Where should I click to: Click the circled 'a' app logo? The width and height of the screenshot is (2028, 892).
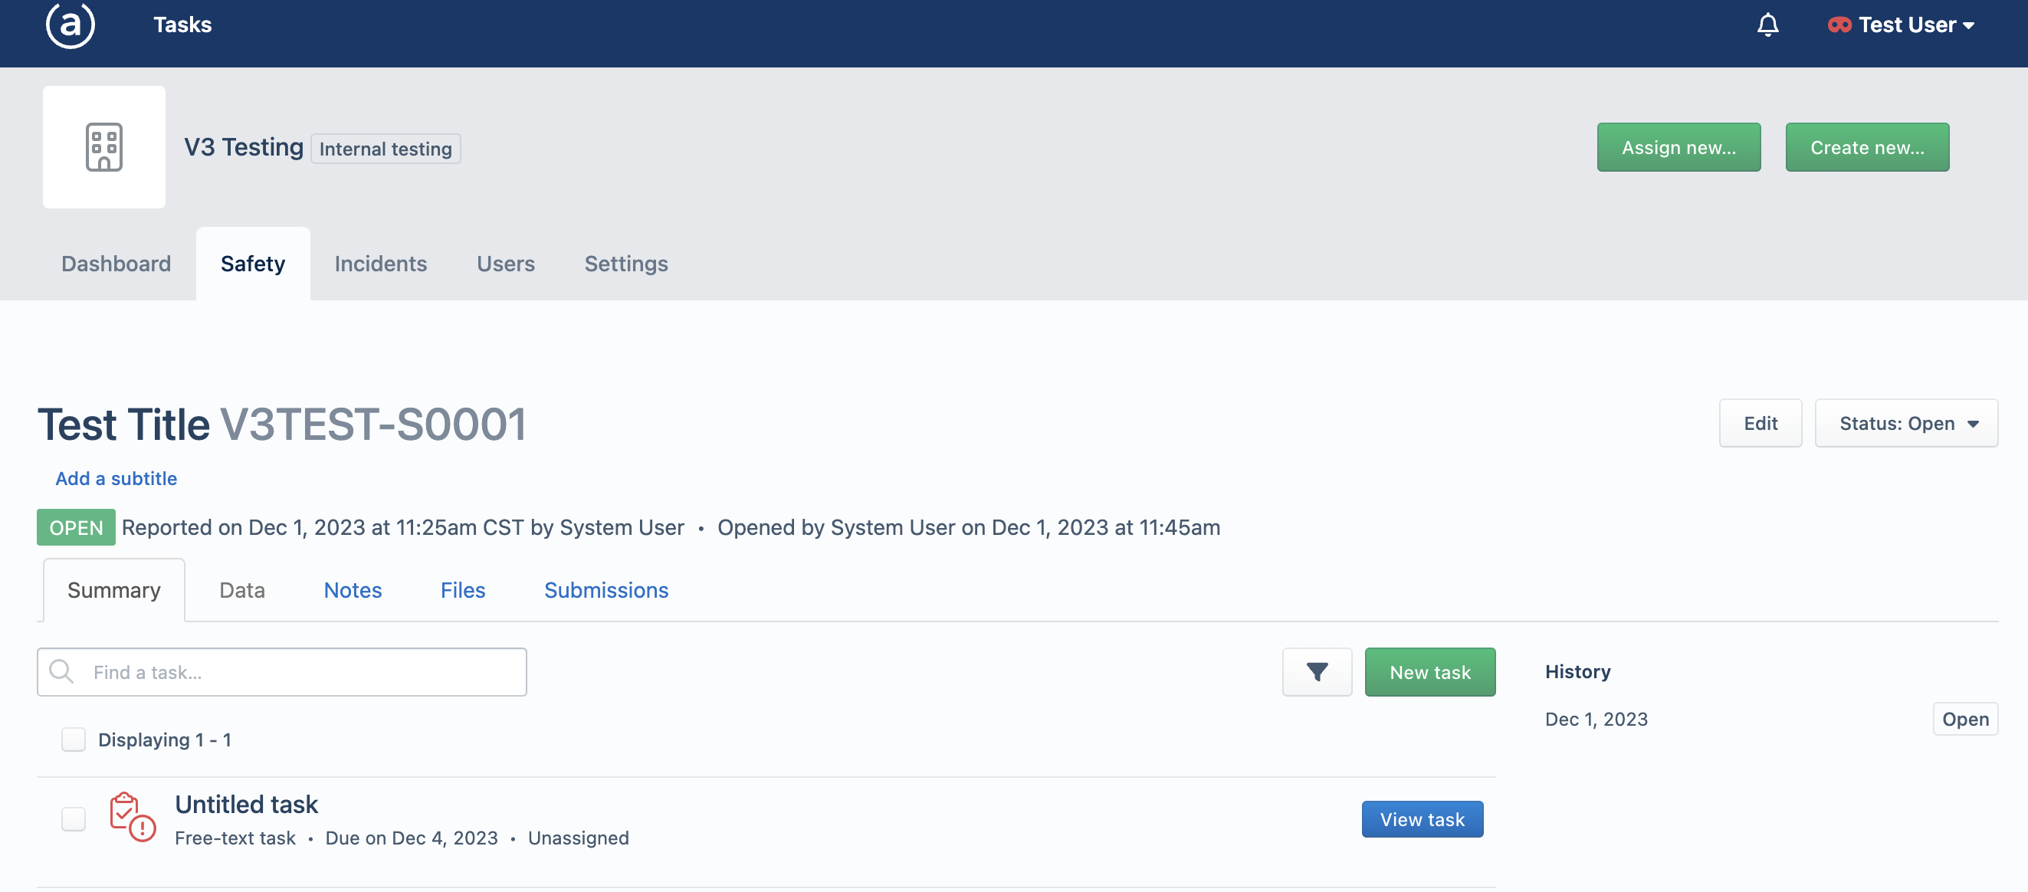[x=70, y=25]
